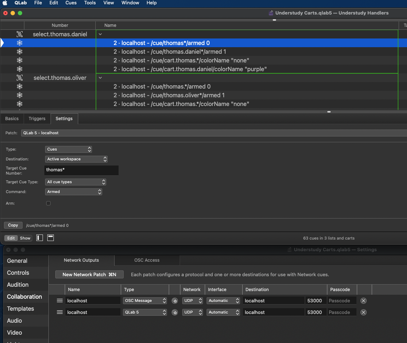Switch to Show mode
Image resolution: width=407 pixels, height=343 pixels.
(25, 238)
